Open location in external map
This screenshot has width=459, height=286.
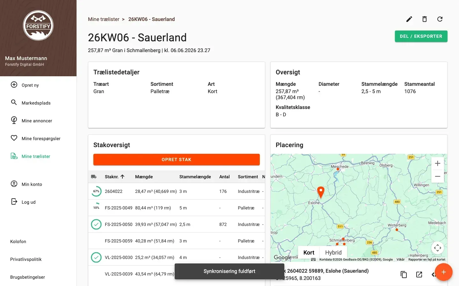click(419, 275)
